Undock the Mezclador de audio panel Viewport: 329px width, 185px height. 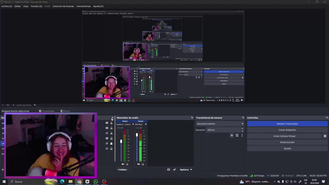[x=192, y=118]
